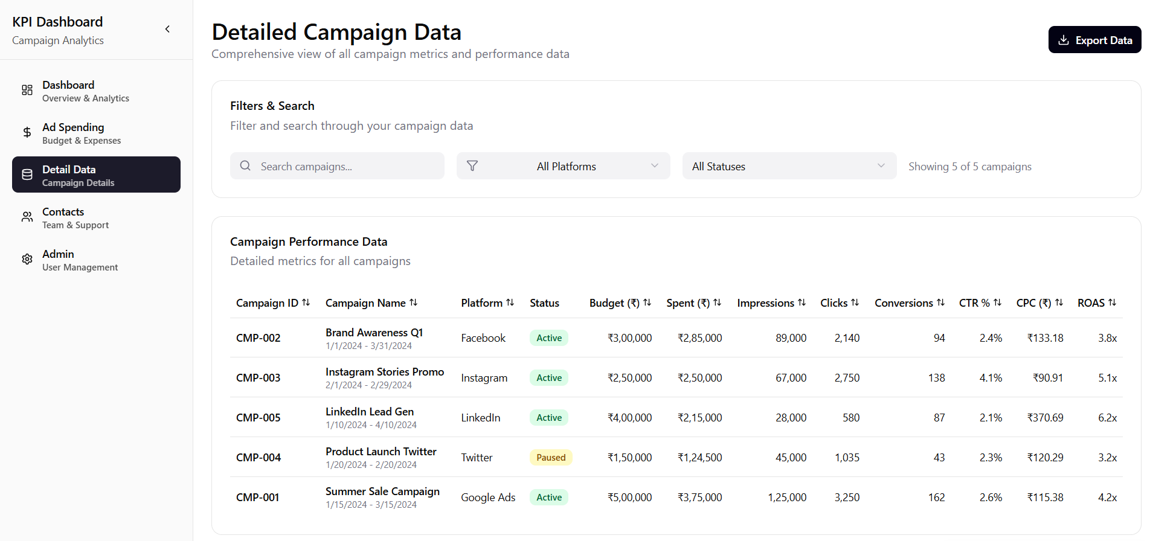The height and width of the screenshot is (541, 1150).
Task: Click the KPI Dashboard title
Action: [57, 22]
